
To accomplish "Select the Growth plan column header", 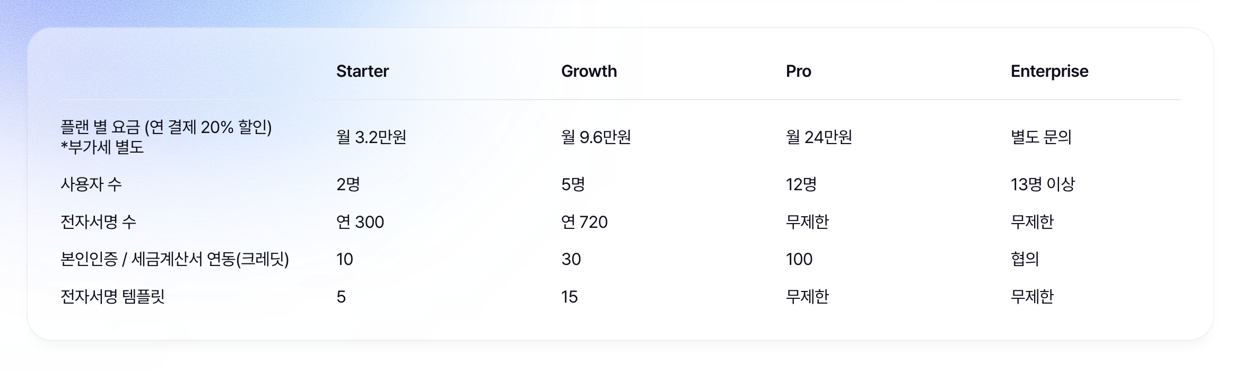I will point(589,71).
